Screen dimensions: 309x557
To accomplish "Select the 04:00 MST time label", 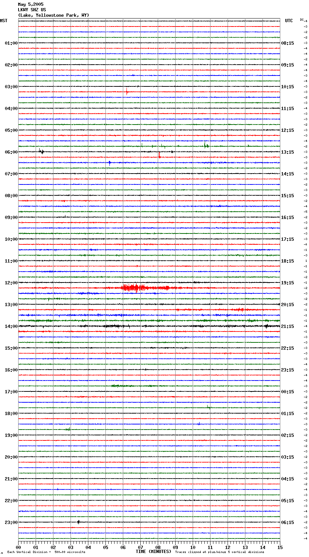I will tap(11, 109).
